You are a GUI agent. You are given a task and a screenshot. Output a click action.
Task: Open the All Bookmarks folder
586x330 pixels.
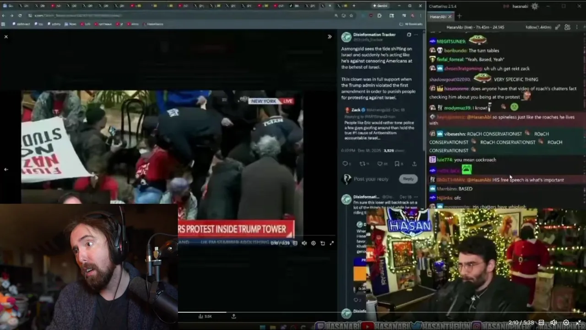(x=411, y=24)
